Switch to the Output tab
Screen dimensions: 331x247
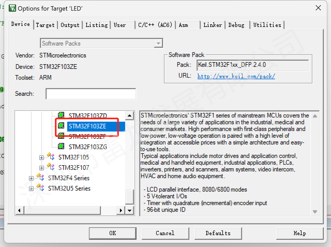point(70,25)
